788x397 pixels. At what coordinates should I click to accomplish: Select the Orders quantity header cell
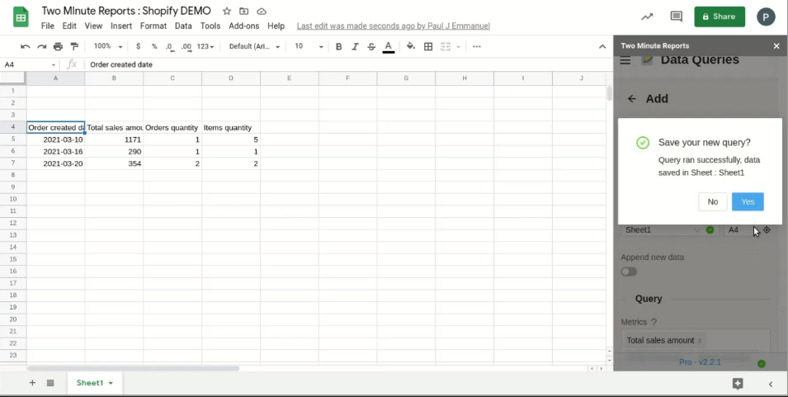coord(172,127)
